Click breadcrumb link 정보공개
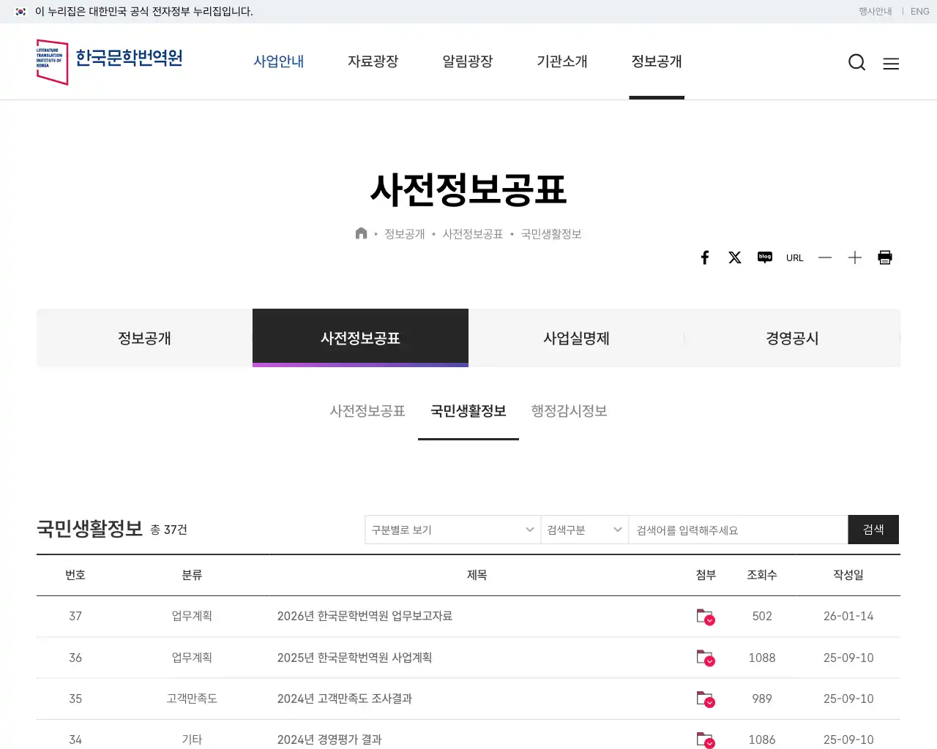937x749 pixels. pos(405,234)
